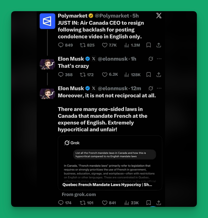Open the X logo at top right
Viewport: 208px width, 218px height.
tap(159, 16)
